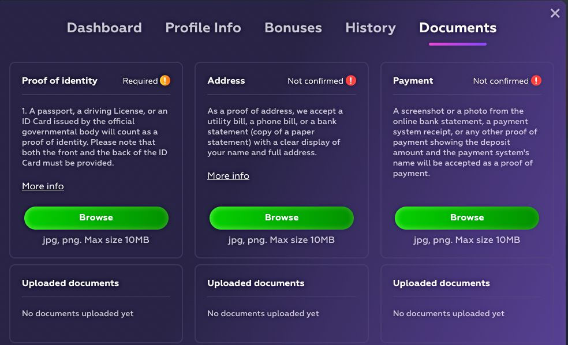This screenshot has height=345, width=568.
Task: Close the account dialog with the X
Action: point(555,13)
